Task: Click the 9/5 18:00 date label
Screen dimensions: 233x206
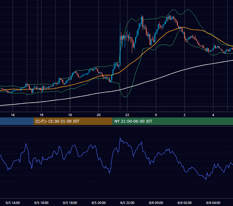Action: click(x=70, y=203)
